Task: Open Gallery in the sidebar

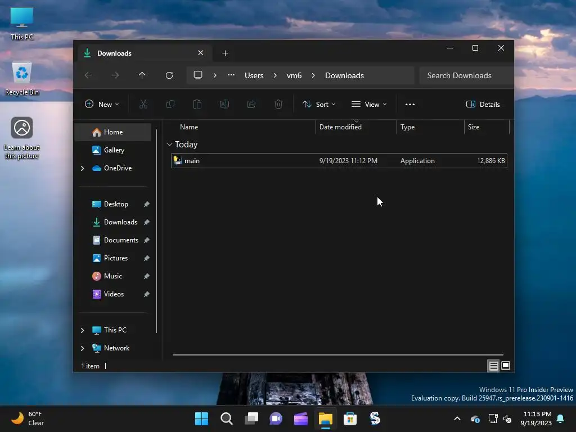Action: [x=113, y=150]
